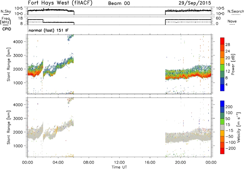
Task: Click the backscatter patch near 4000 km in the power panel
Action: (70, 38)
